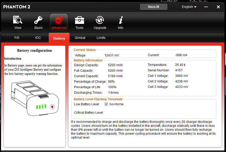Screen dimensions: 226x152
Task: Switch to the F/S tab
Action: pos(17,38)
